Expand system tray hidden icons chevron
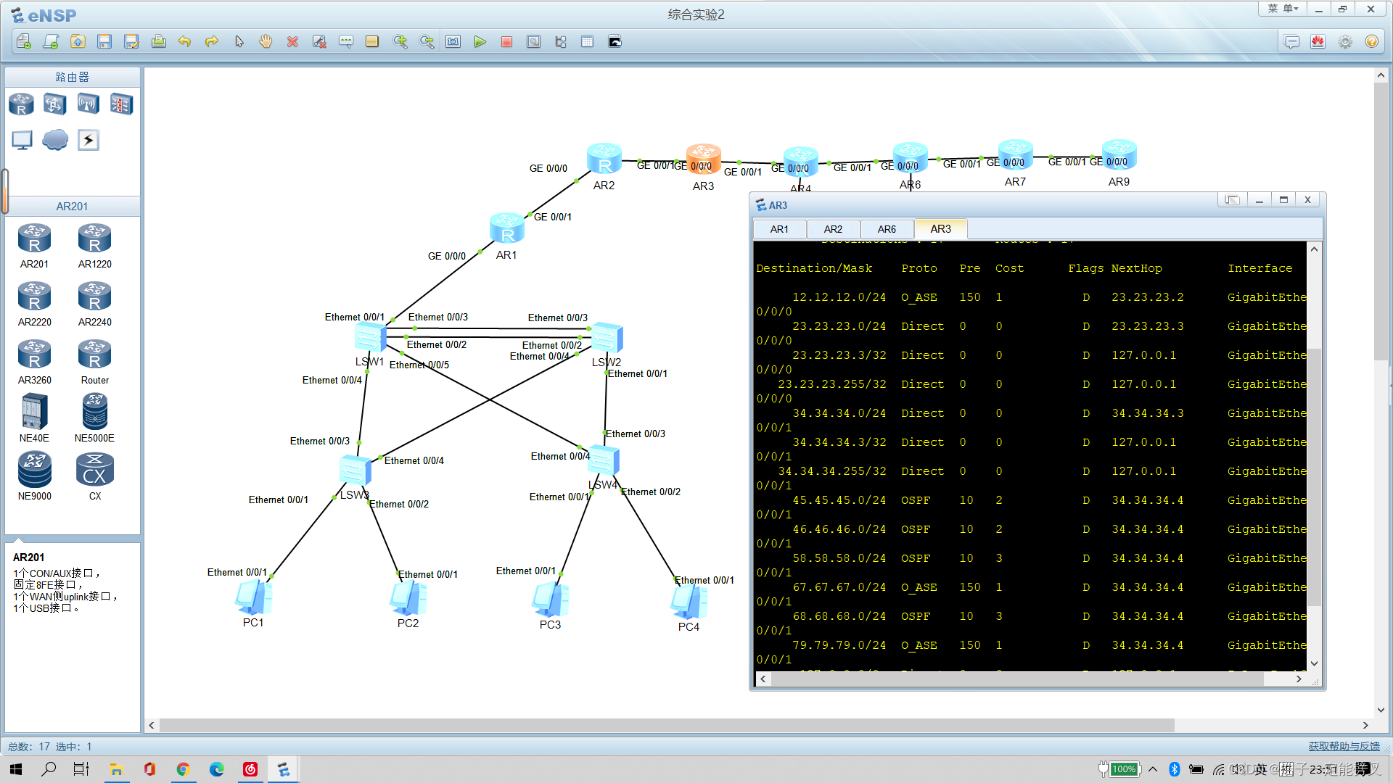Screen dimensions: 1393x783 click(x=1153, y=769)
